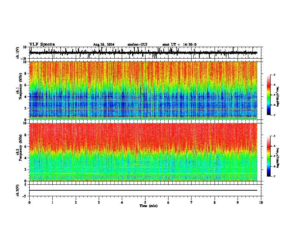Click the ch.1 colorbar '-3' tick label
This screenshot has height=227, width=294.
click(x=274, y=75)
